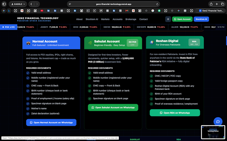Click the Roshan Digital card heading
227x141 pixels.
[x=167, y=41]
